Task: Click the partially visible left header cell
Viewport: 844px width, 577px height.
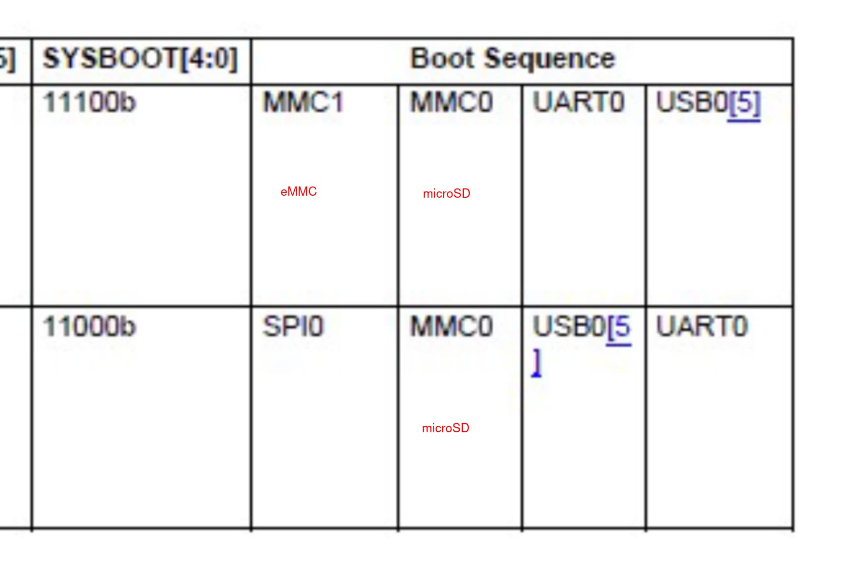Action: click(15, 61)
